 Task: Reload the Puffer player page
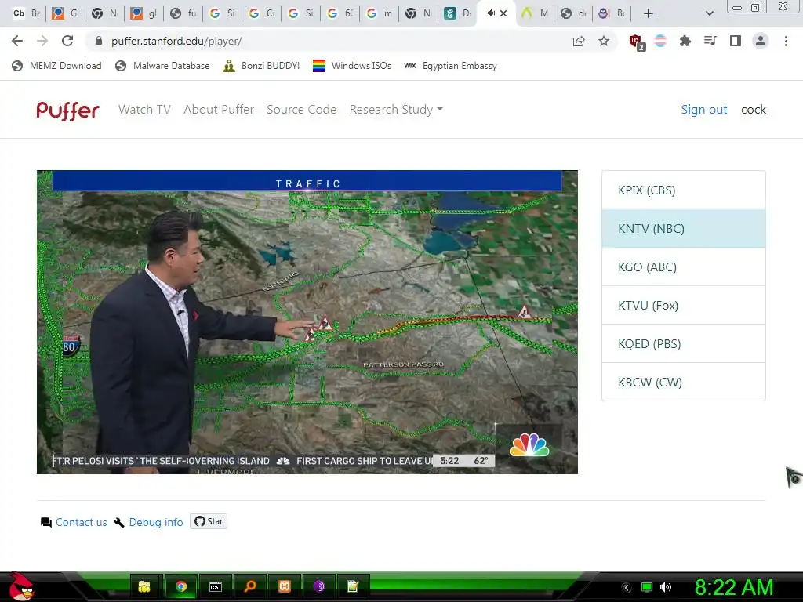(67, 41)
